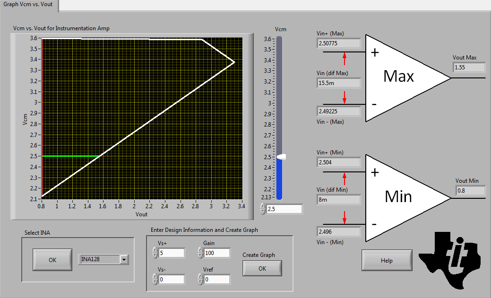Select the Graph Vcm vs. Vout tab

pos(28,5)
